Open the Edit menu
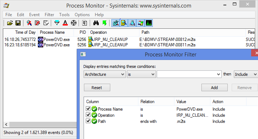The height and width of the screenshot is (139, 258). pyautogui.click(x=21, y=15)
